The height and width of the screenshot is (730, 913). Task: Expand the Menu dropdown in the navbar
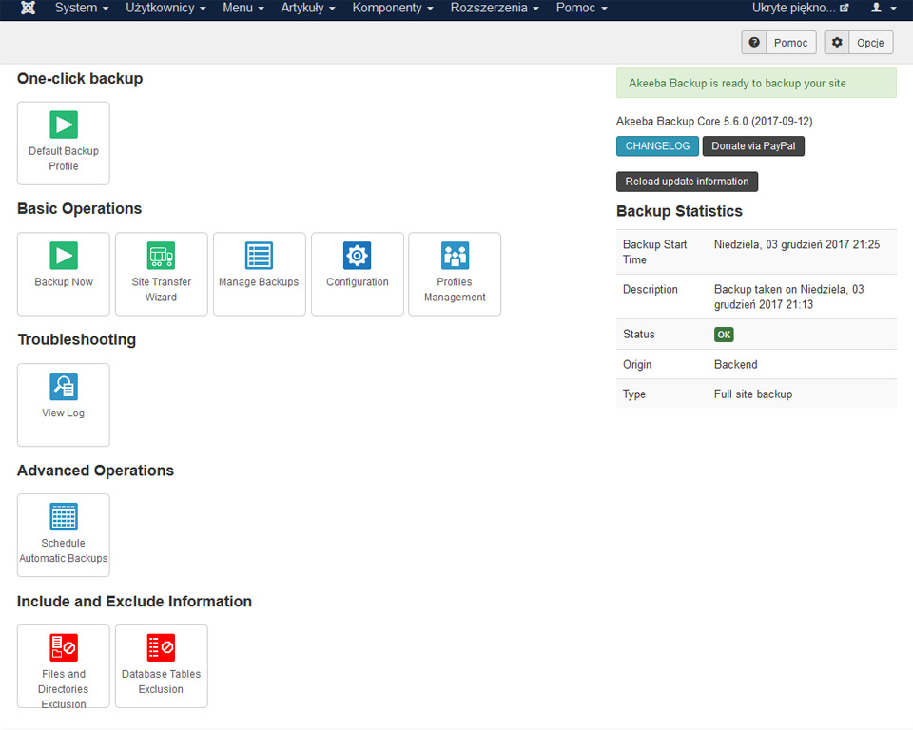[243, 9]
